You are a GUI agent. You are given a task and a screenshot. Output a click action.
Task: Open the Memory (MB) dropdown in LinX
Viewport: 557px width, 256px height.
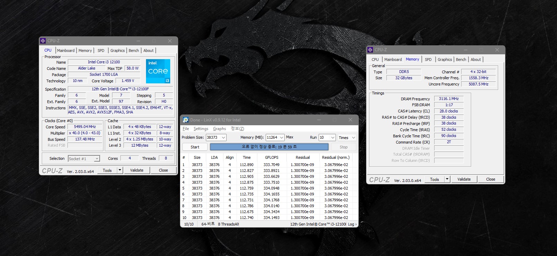pyautogui.click(x=282, y=137)
